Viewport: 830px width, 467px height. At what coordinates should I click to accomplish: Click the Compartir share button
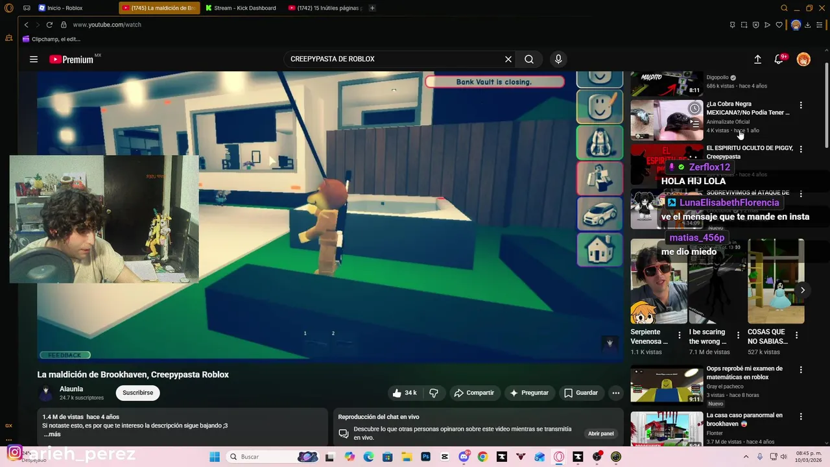tap(474, 392)
